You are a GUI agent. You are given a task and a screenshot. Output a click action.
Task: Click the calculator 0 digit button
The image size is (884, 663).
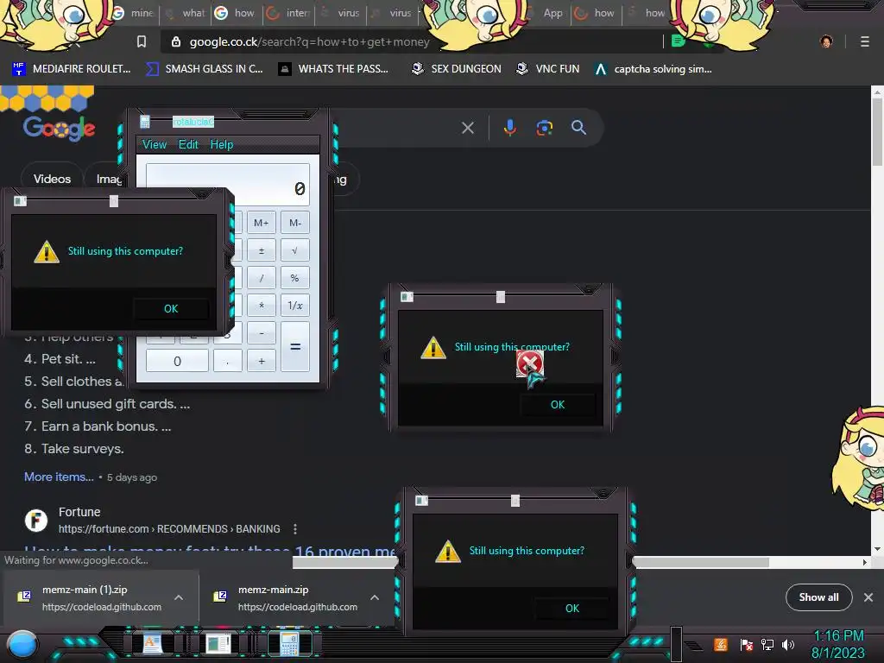click(177, 361)
